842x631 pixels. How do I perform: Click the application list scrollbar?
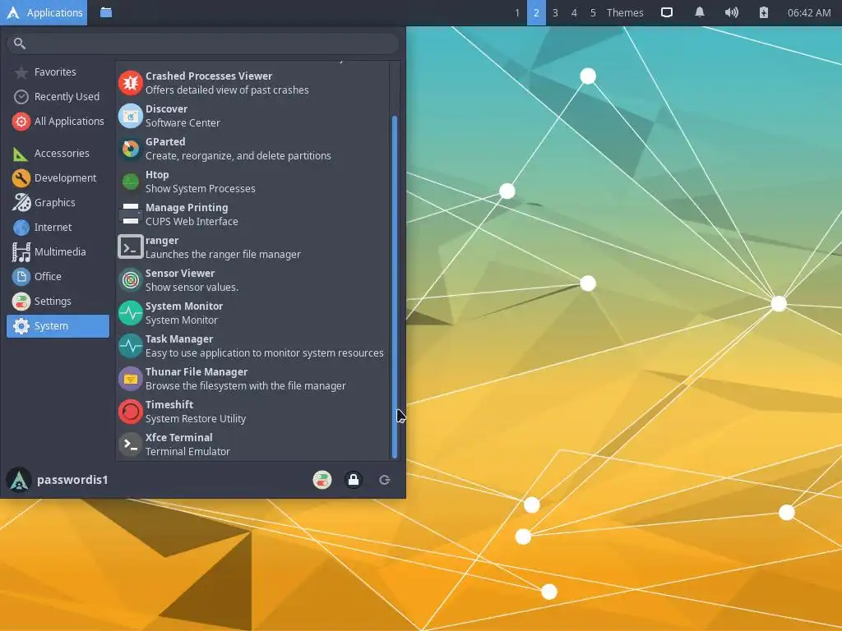pyautogui.click(x=395, y=287)
